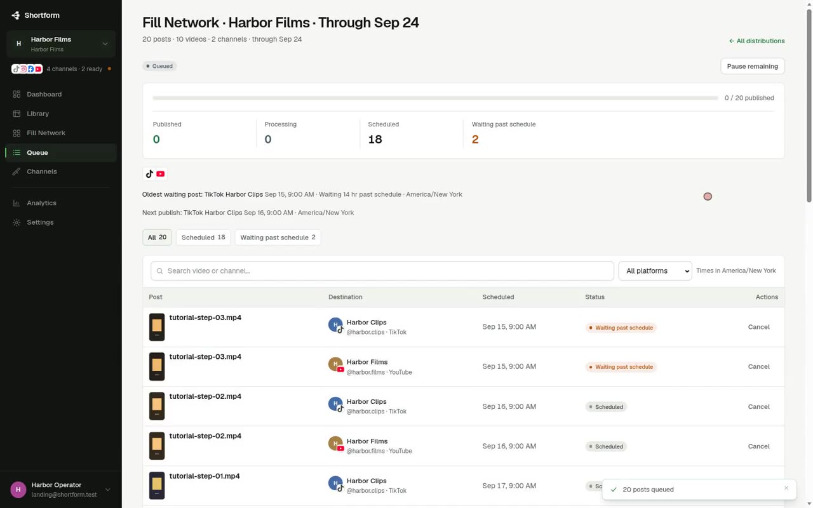The height and width of the screenshot is (508, 813).
Task: Click the Instagram icon in sidebar channel strip
Action: coord(23,69)
